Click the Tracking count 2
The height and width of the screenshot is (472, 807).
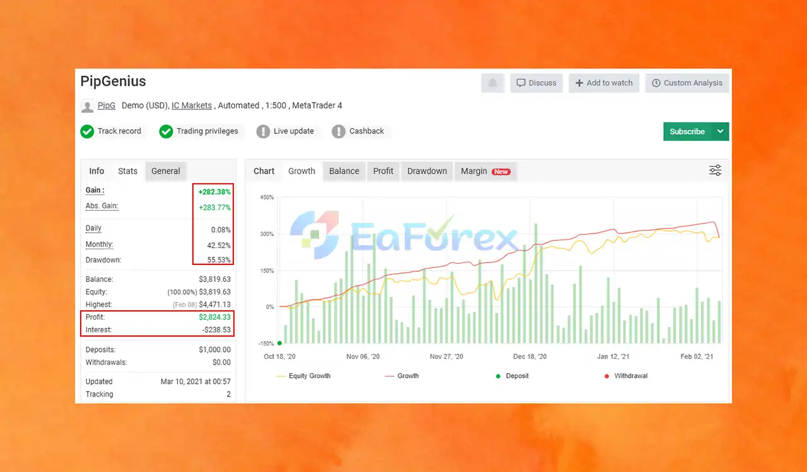point(229,394)
